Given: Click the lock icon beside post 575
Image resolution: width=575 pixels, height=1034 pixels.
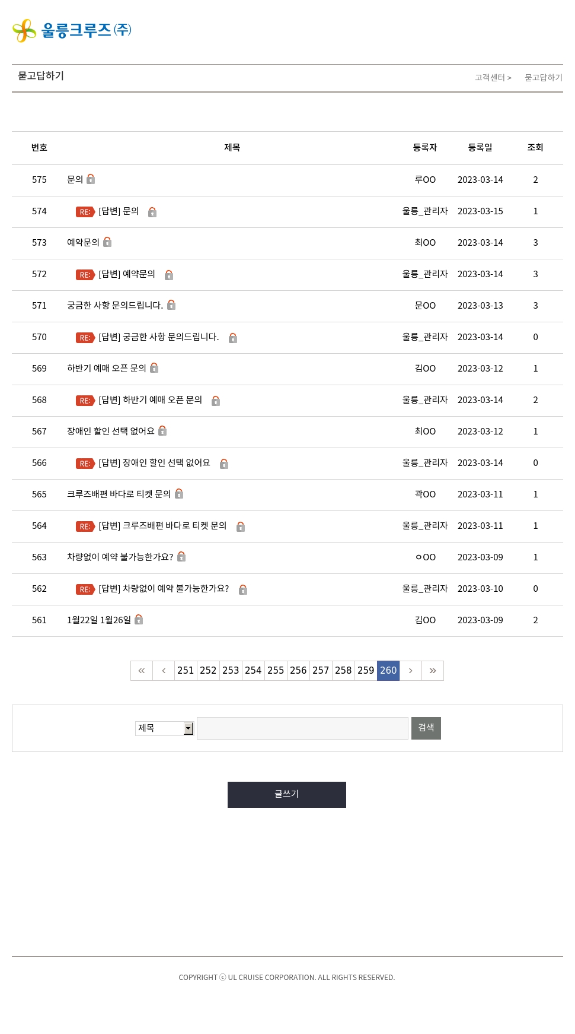Looking at the screenshot, I should (x=91, y=179).
